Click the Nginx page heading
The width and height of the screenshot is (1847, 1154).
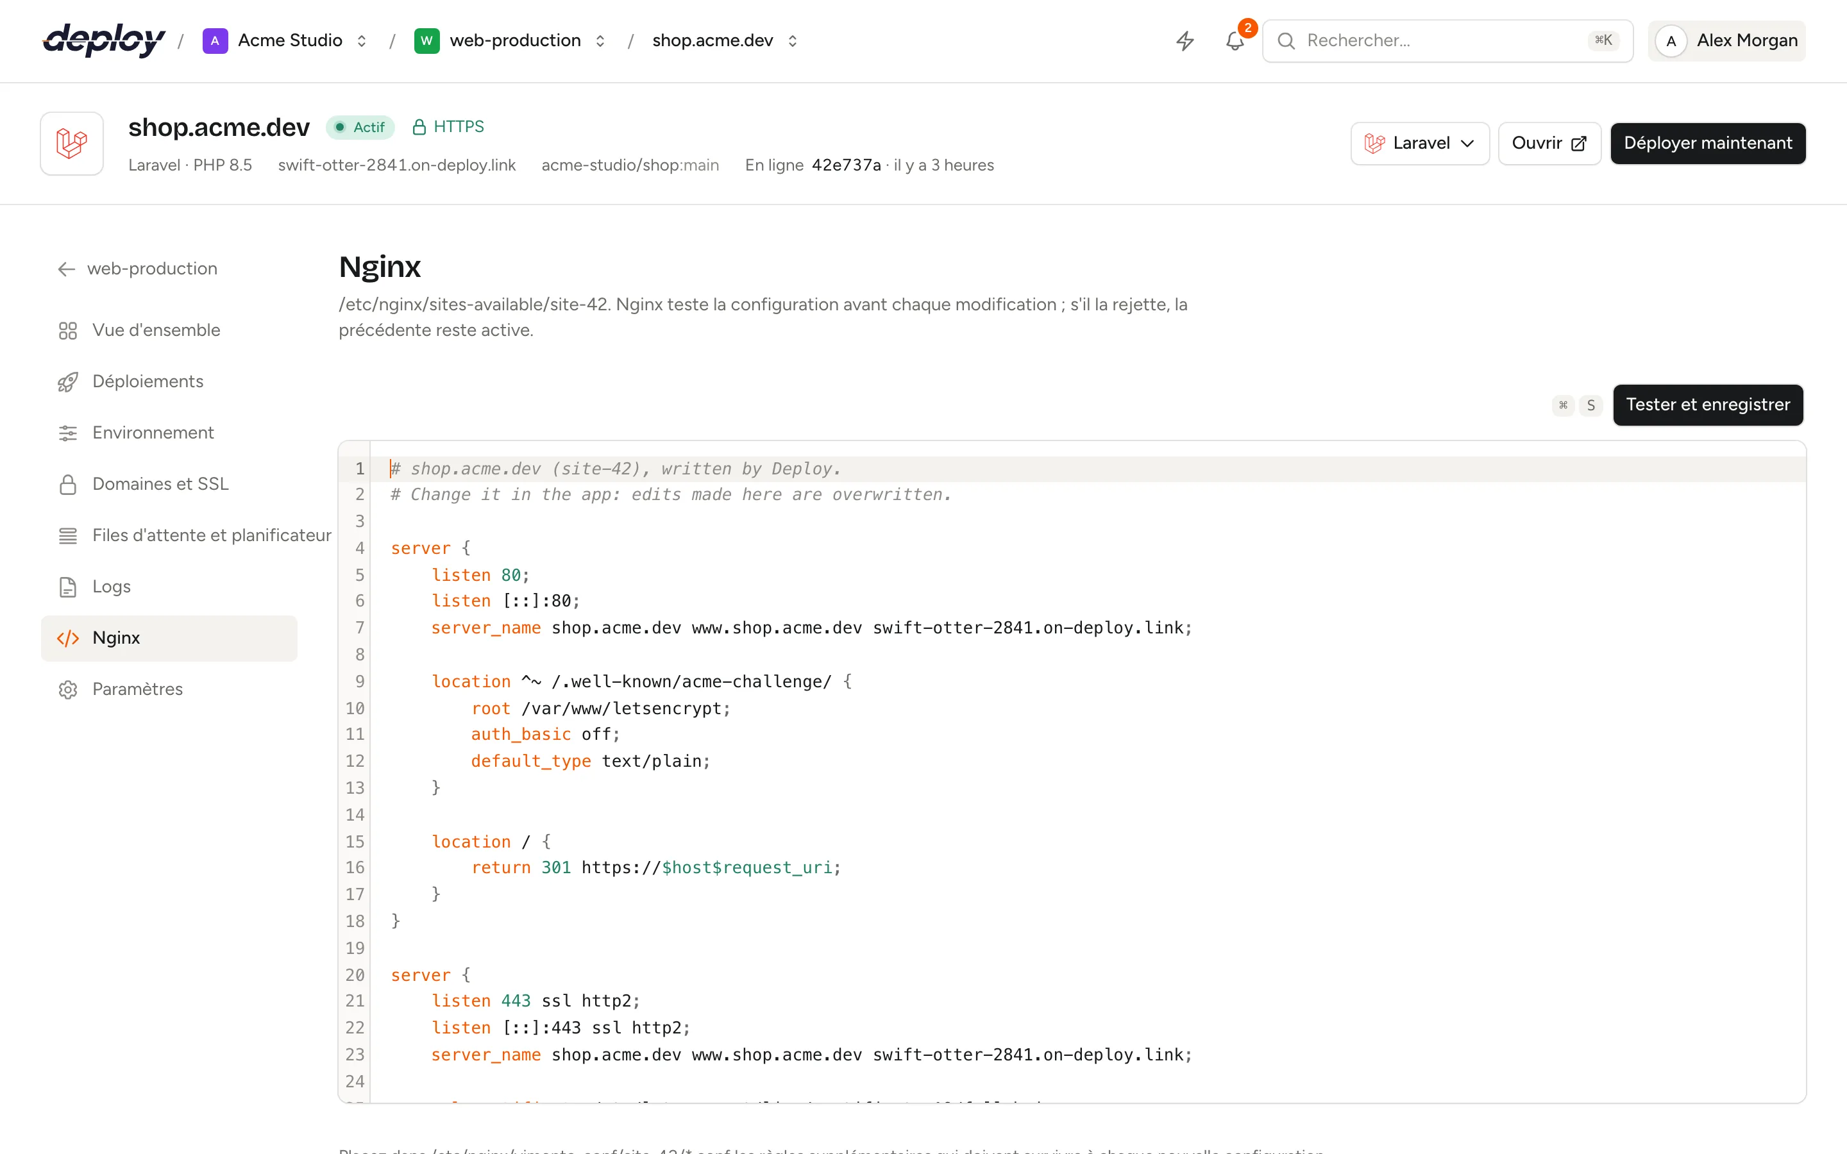pyautogui.click(x=379, y=267)
